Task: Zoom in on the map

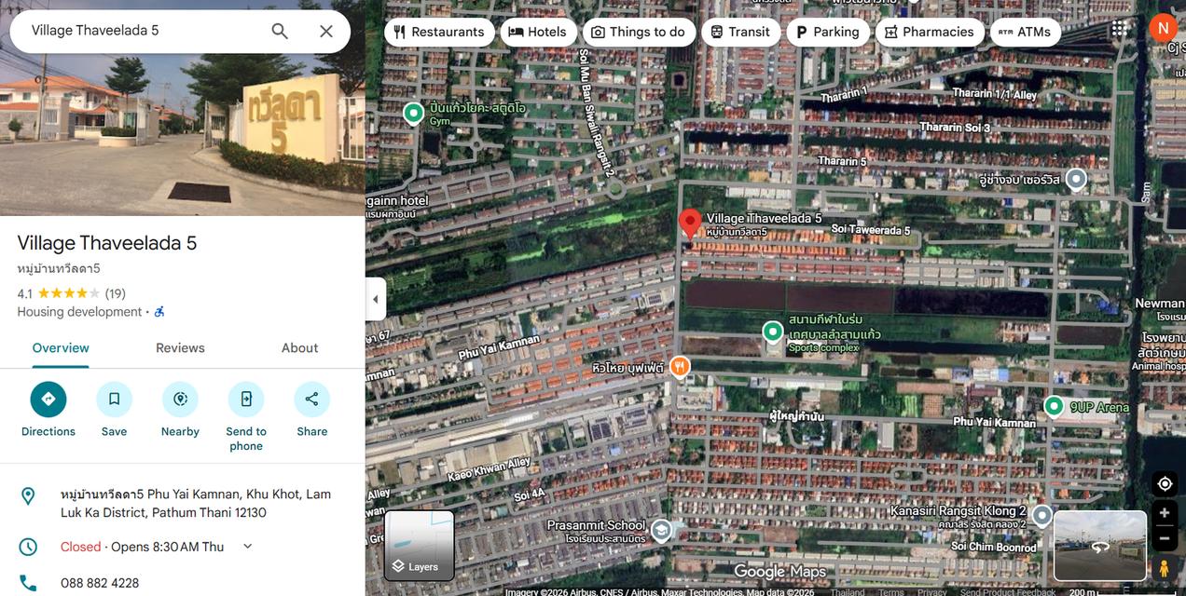Action: click(1165, 513)
